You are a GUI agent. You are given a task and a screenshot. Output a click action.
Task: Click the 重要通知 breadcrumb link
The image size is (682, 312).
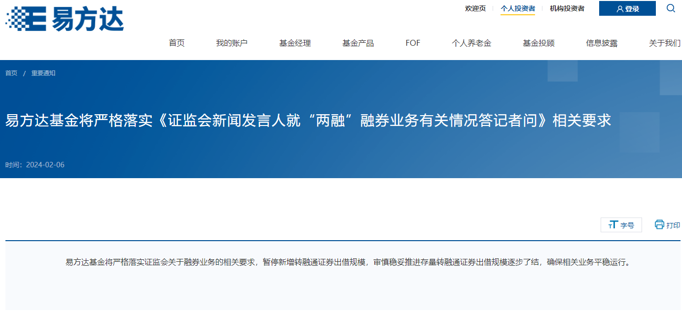(x=43, y=73)
